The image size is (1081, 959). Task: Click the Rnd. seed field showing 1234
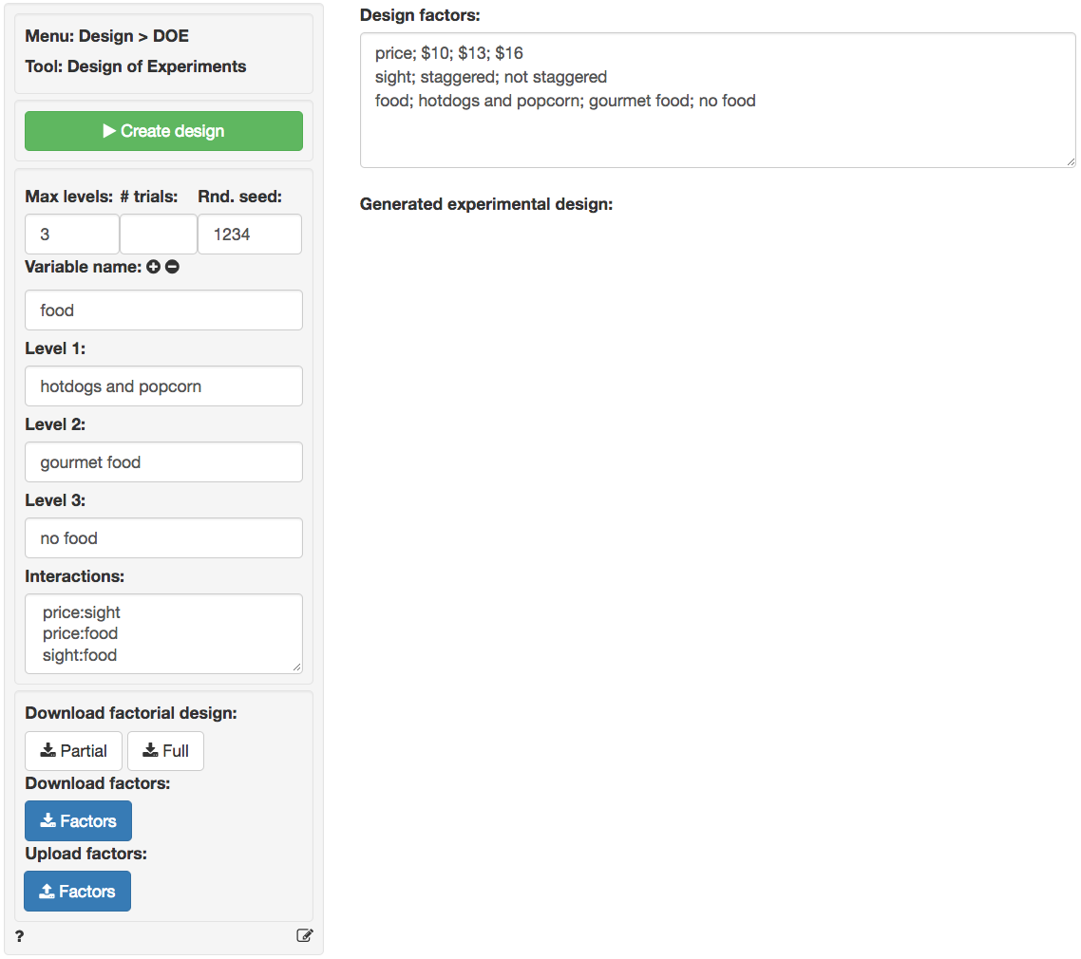(249, 235)
